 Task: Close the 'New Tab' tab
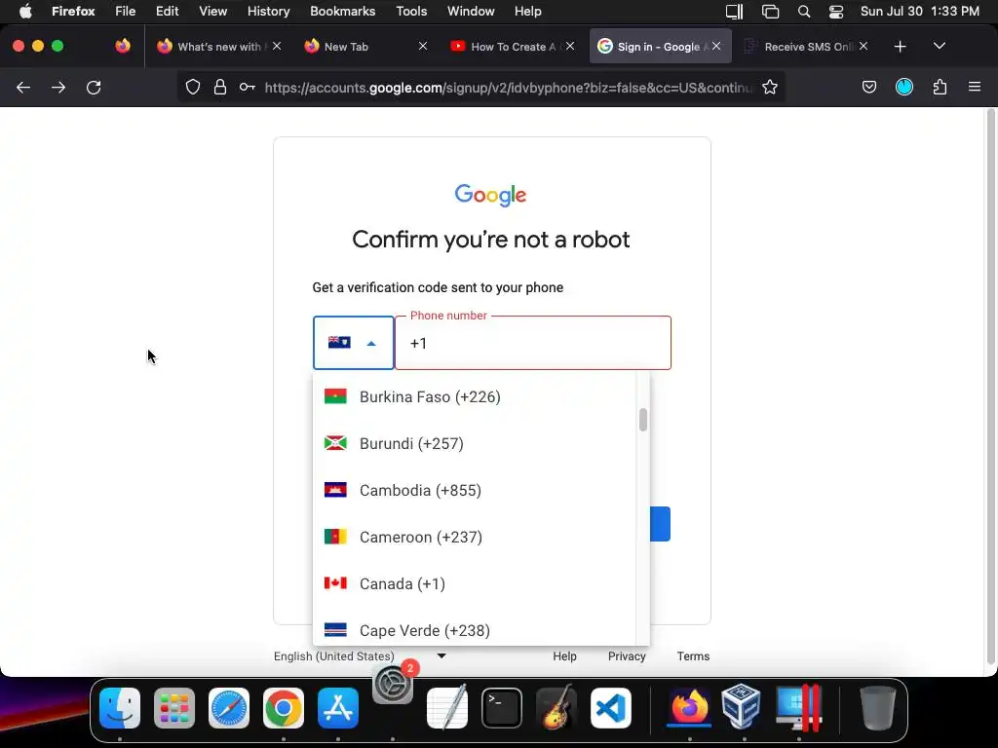click(x=423, y=46)
